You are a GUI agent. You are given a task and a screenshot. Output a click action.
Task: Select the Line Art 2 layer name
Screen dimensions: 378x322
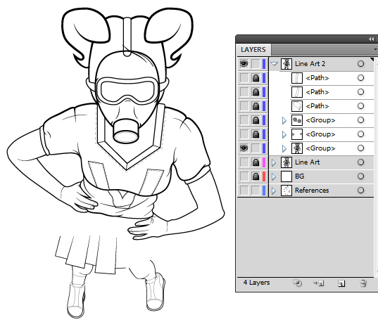click(310, 64)
